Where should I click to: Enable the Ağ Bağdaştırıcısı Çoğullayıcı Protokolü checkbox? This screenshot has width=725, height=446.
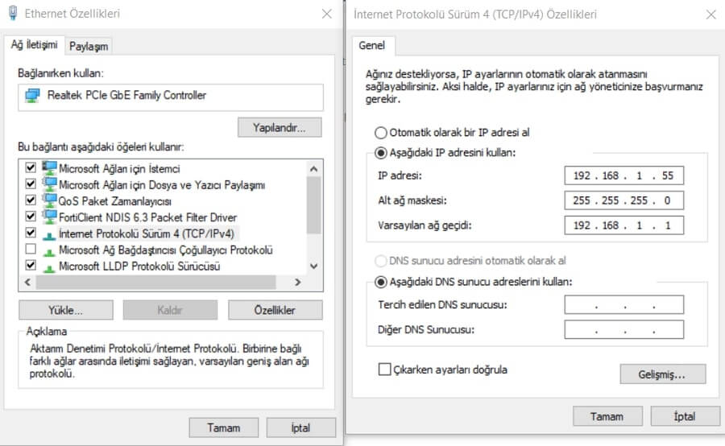[31, 250]
